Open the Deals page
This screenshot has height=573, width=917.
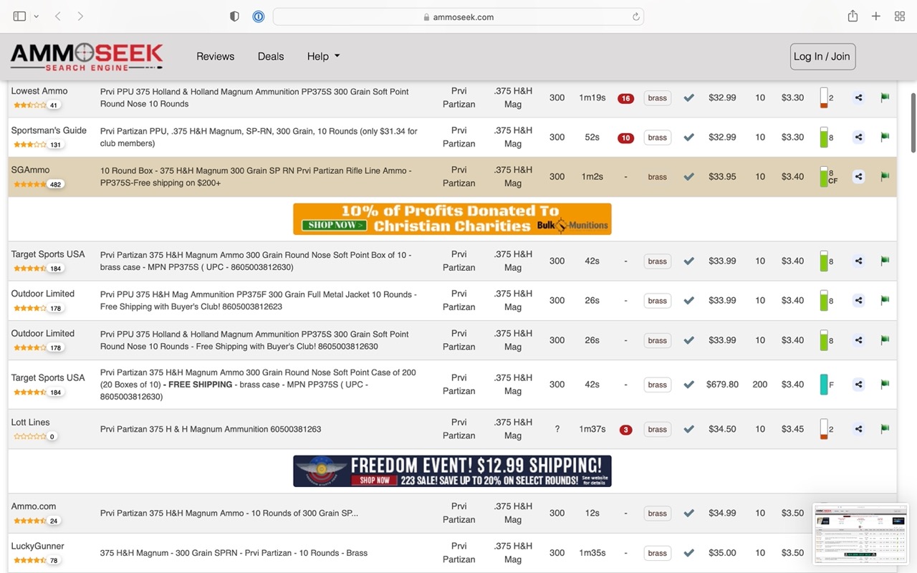271,57
